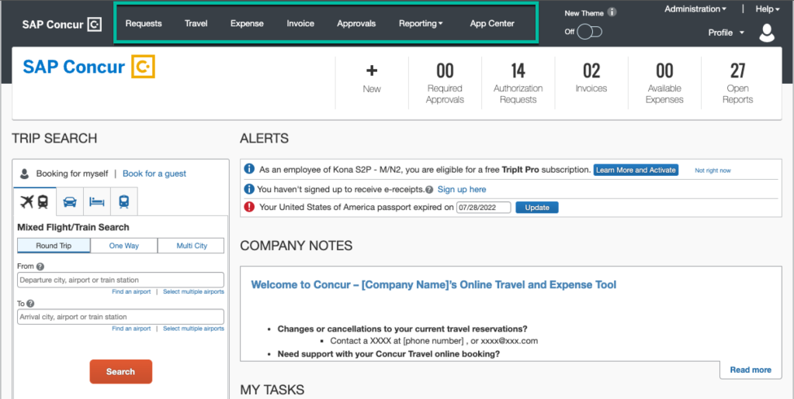Click the passport expiration date field

click(x=484, y=208)
